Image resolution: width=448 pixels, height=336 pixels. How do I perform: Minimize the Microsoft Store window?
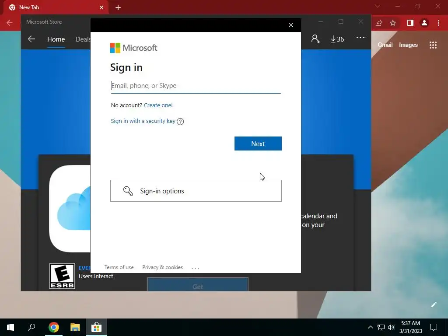click(x=321, y=22)
